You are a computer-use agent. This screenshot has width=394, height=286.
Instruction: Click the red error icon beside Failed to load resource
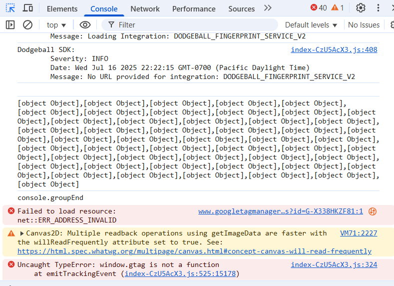(11, 211)
